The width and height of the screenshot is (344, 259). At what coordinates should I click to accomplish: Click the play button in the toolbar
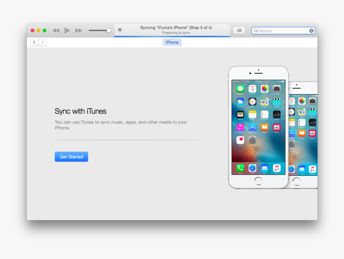[67, 30]
